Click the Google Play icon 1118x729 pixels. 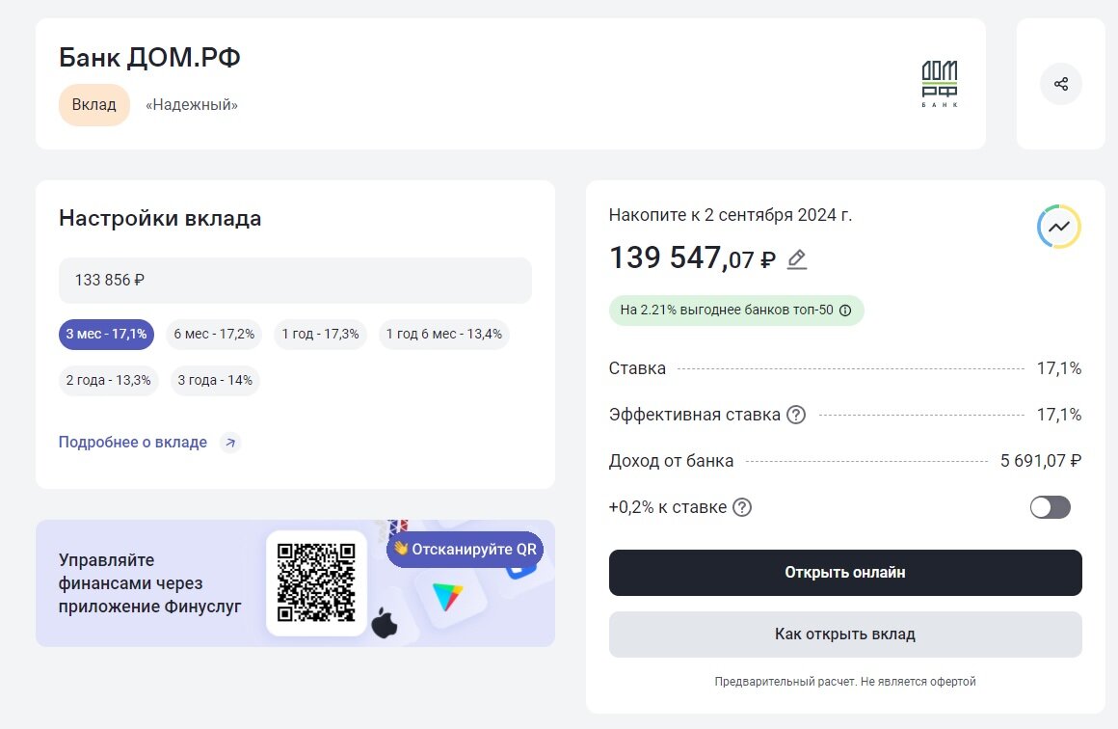pos(447,598)
